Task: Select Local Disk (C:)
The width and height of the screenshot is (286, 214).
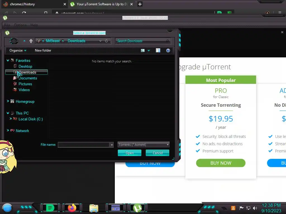Action: pos(31,119)
